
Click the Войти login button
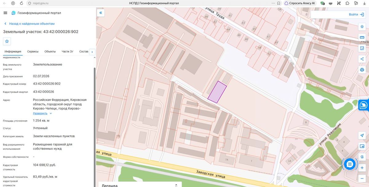356,14
